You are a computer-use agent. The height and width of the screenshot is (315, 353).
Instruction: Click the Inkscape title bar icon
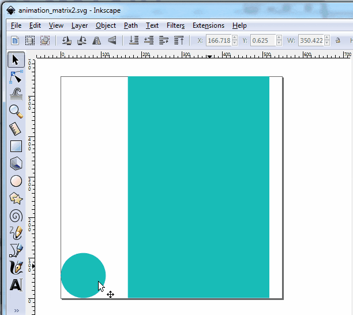10,10
